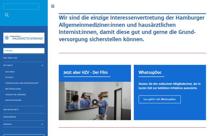Open Jetzt aber HZV - Der Film heading
This screenshot has height=136, width=217.
85,73
